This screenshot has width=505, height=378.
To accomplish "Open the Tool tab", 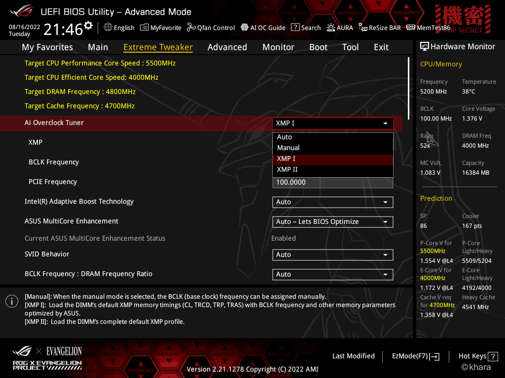I will click(350, 47).
